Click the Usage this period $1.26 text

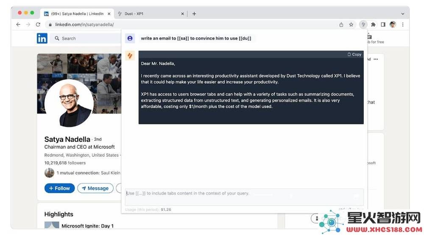(148, 210)
